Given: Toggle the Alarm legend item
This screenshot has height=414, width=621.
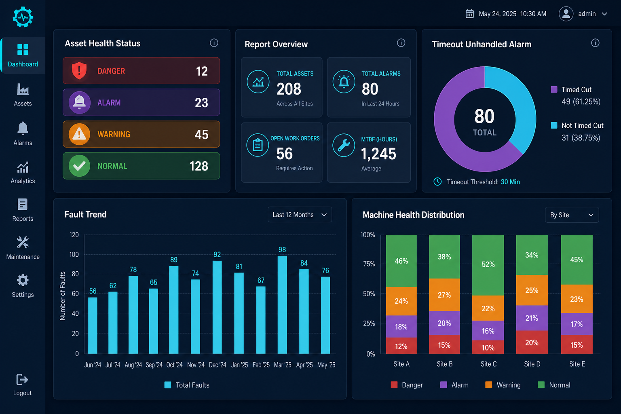Looking at the screenshot, I should click(x=454, y=385).
